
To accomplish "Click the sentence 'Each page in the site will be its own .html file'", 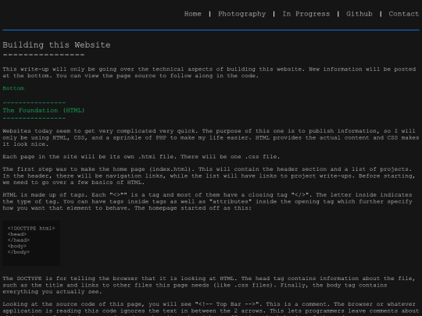I will 91,157.
